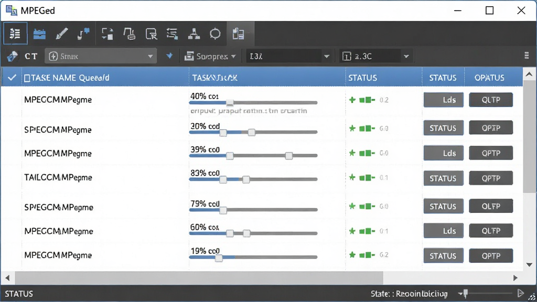
Task: Click the Lds button in the 40% row
Action: click(x=444, y=100)
